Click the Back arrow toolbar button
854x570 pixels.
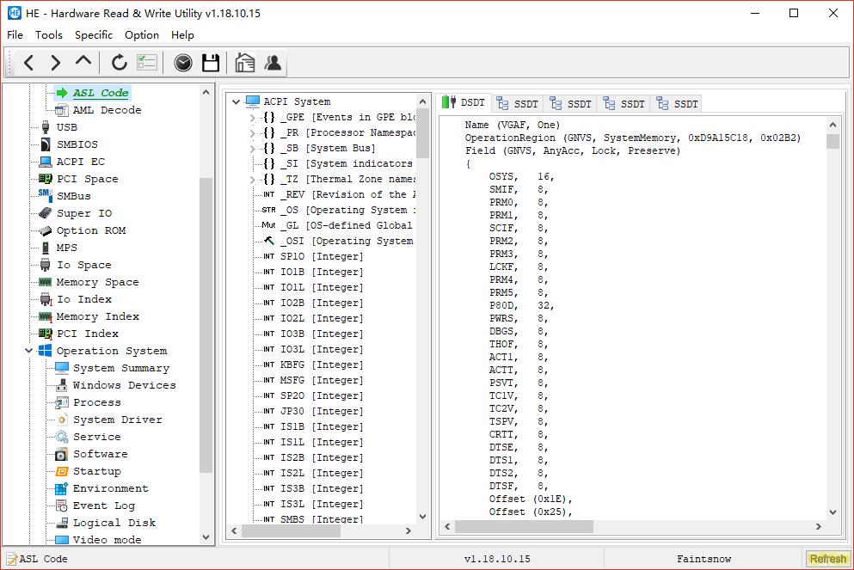(29, 63)
